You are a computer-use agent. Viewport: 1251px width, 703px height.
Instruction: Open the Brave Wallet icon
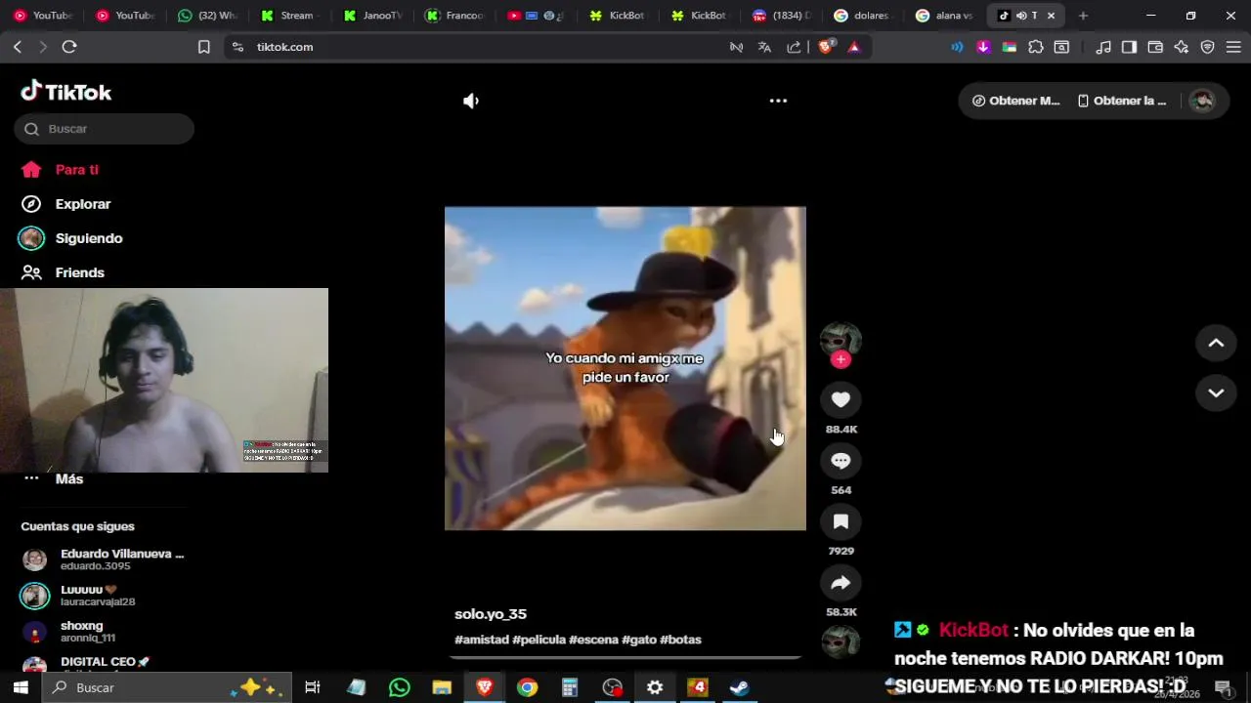pos(1155,47)
